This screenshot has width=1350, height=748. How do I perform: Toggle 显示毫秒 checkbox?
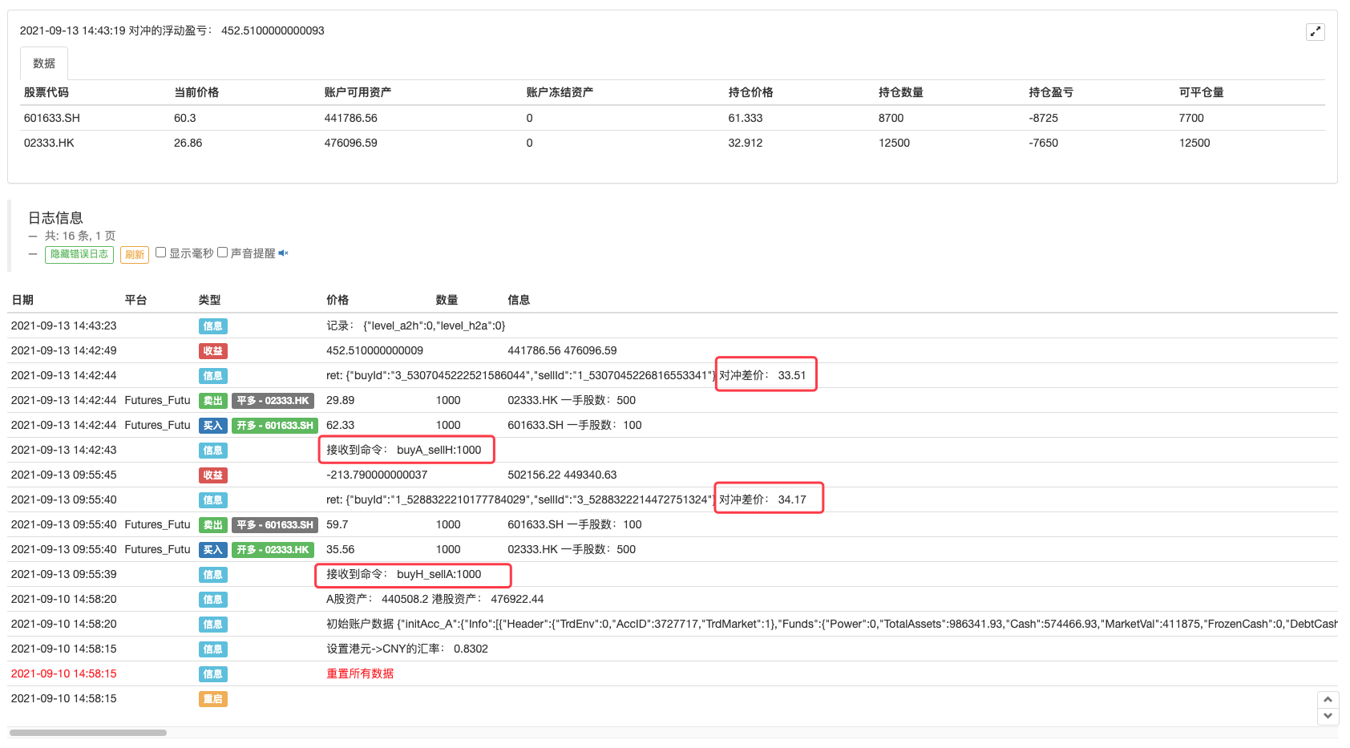pos(161,253)
